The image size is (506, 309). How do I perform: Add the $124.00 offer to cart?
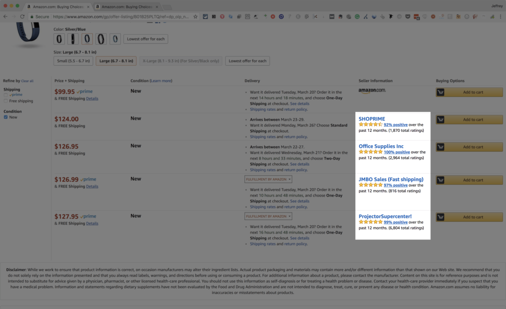tap(469, 119)
